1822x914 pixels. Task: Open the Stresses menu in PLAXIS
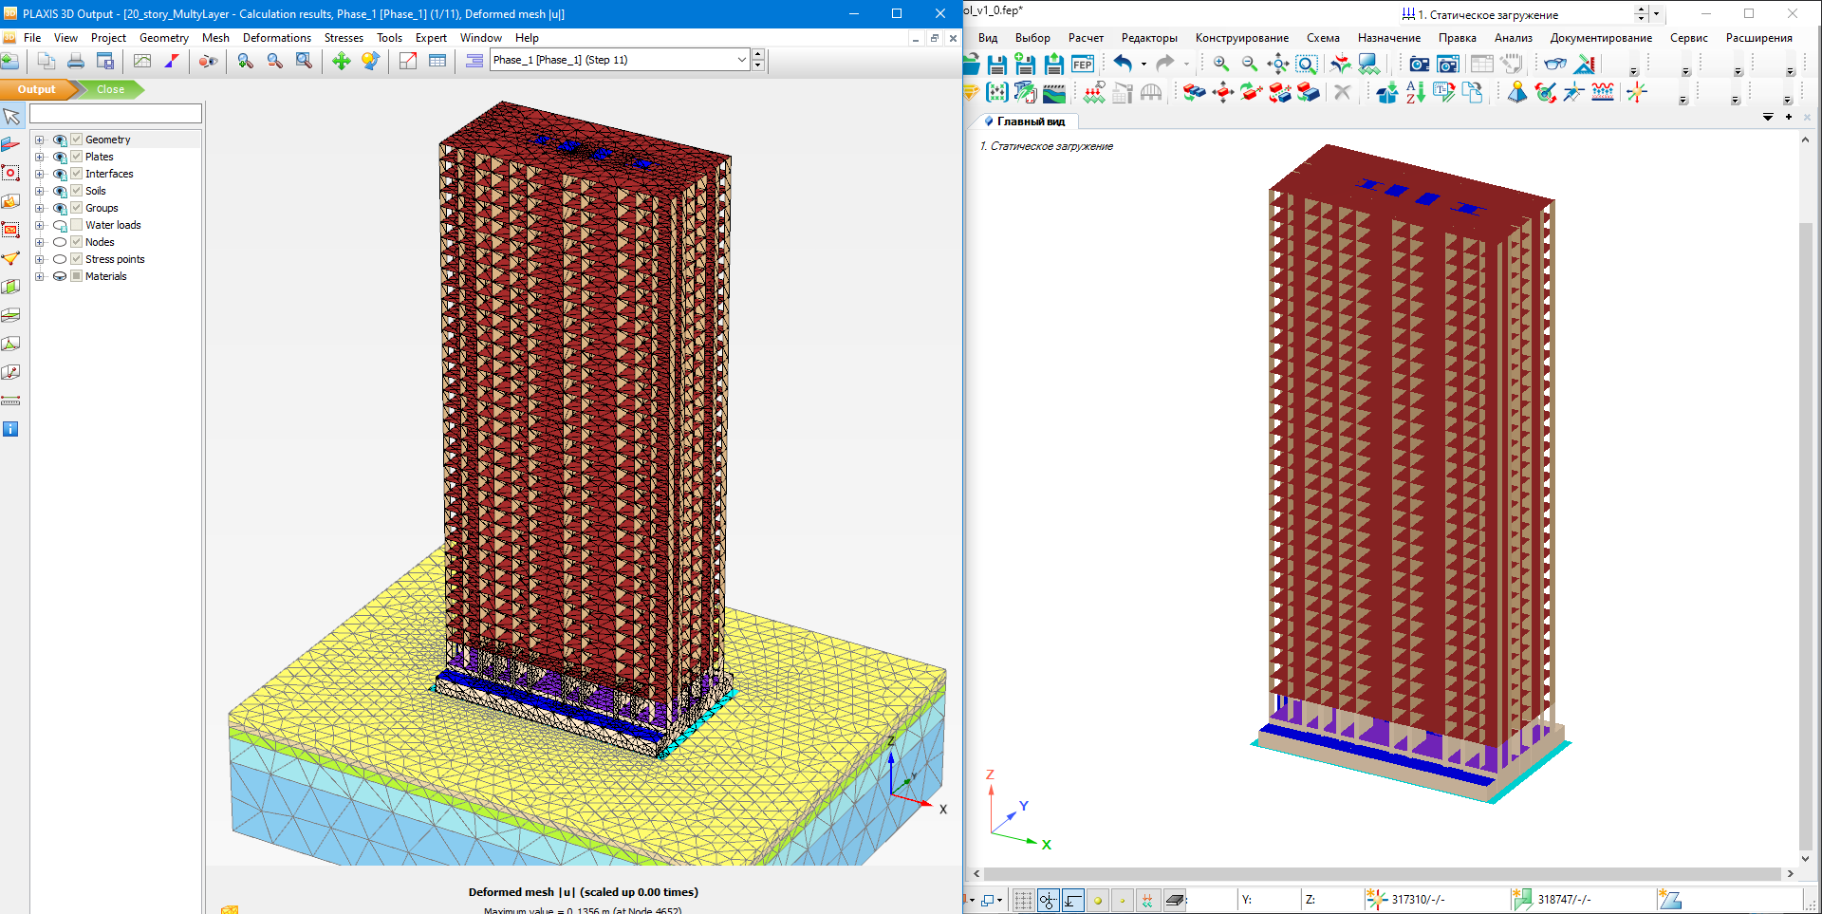344,38
